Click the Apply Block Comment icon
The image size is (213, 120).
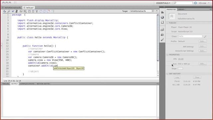pyautogui.click(x=41, y=11)
